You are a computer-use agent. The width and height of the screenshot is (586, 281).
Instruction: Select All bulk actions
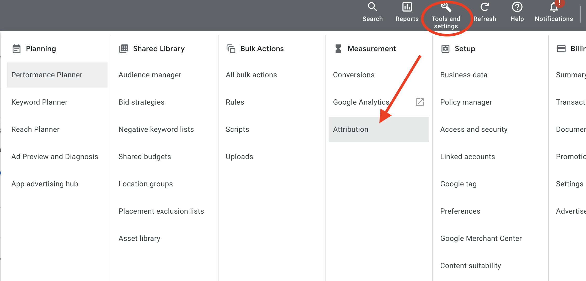point(251,75)
